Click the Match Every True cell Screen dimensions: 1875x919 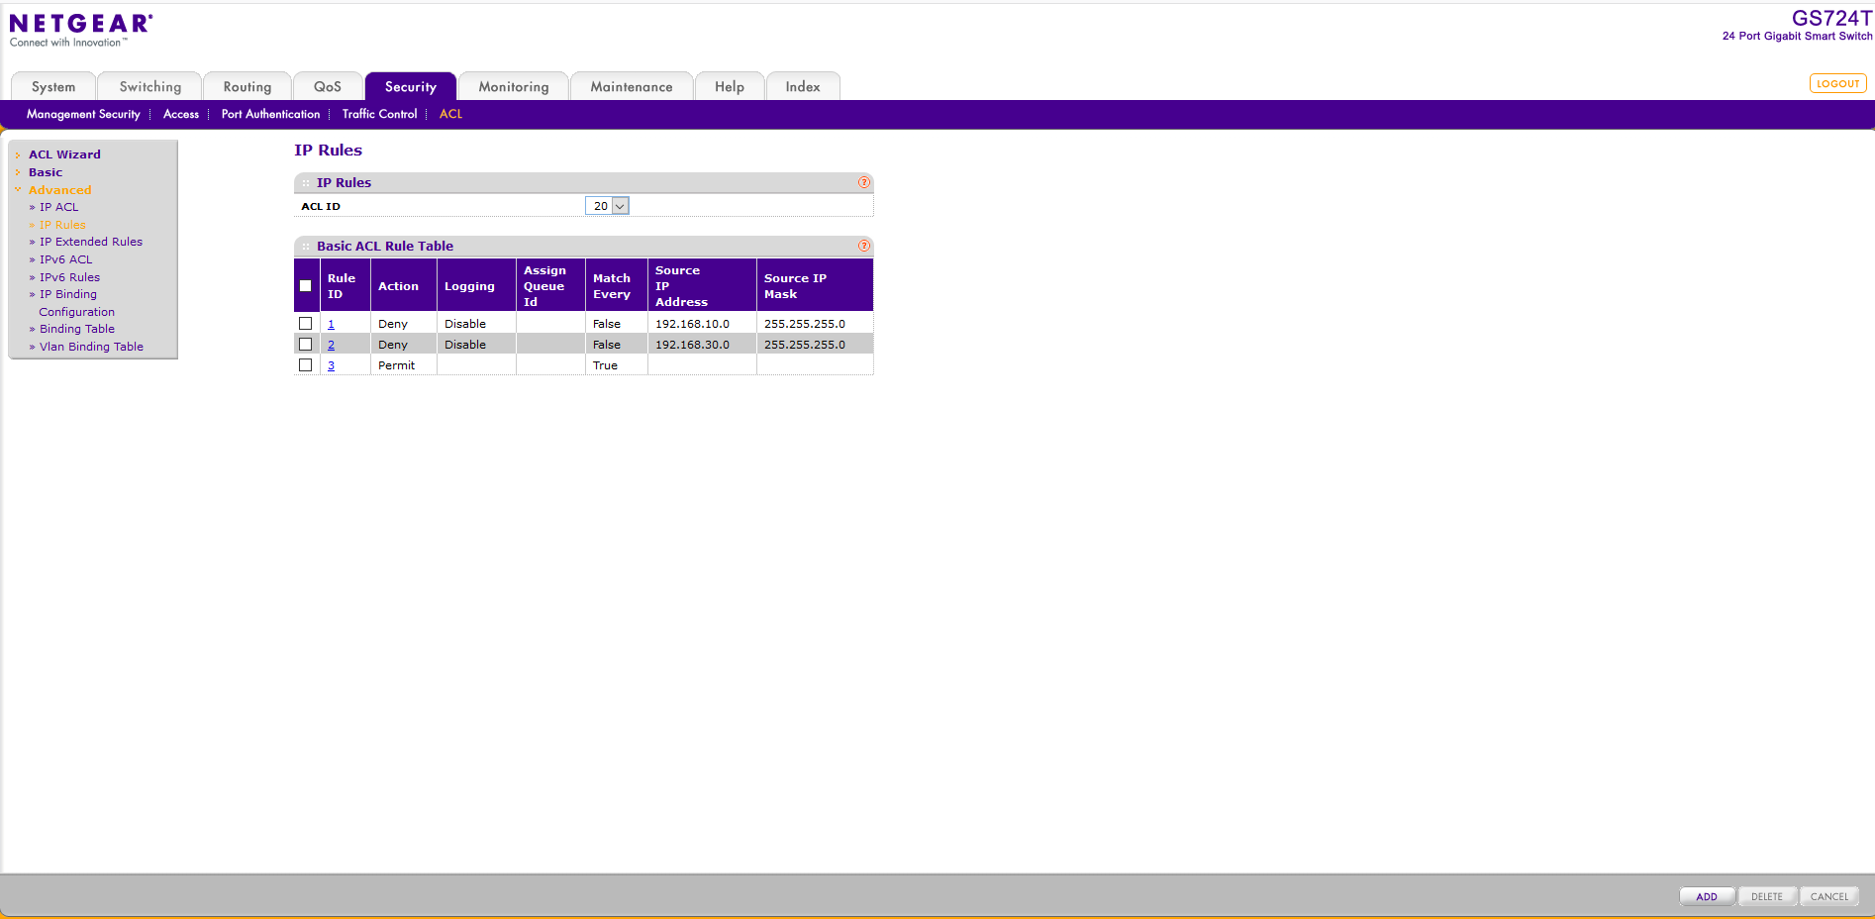[x=616, y=365]
